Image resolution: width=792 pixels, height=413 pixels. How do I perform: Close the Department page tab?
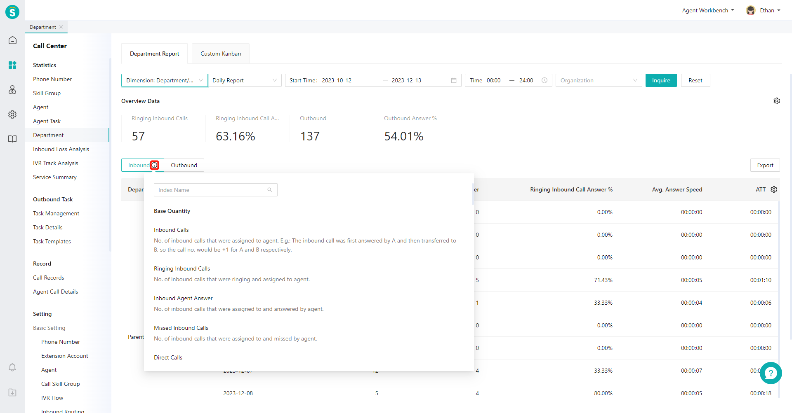tap(61, 27)
